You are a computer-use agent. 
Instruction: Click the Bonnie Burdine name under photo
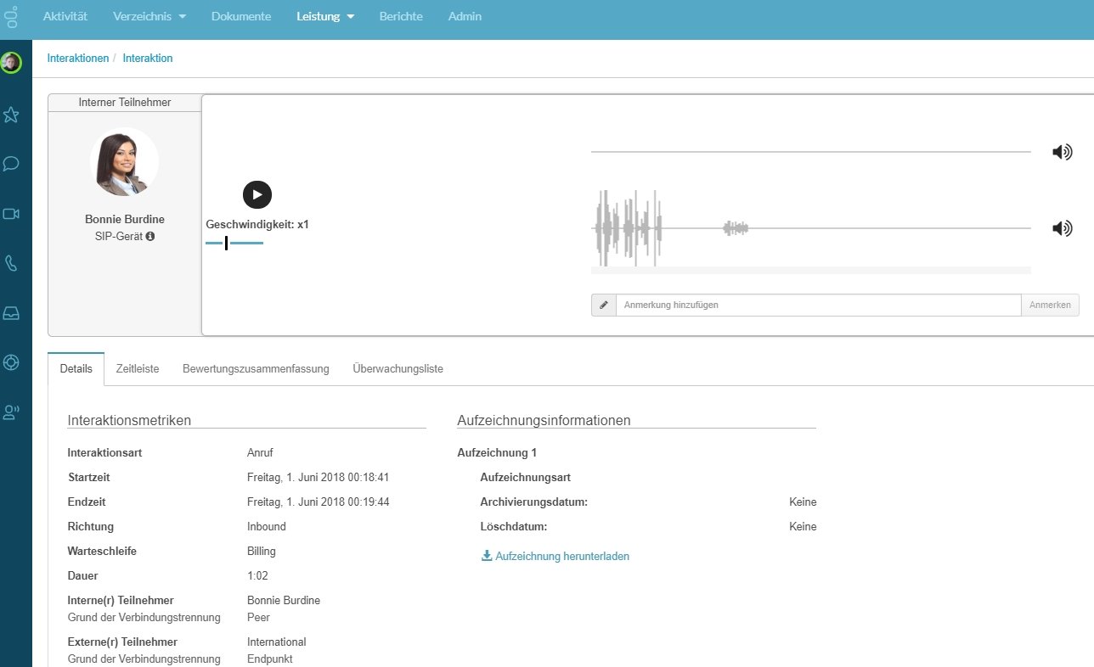125,219
